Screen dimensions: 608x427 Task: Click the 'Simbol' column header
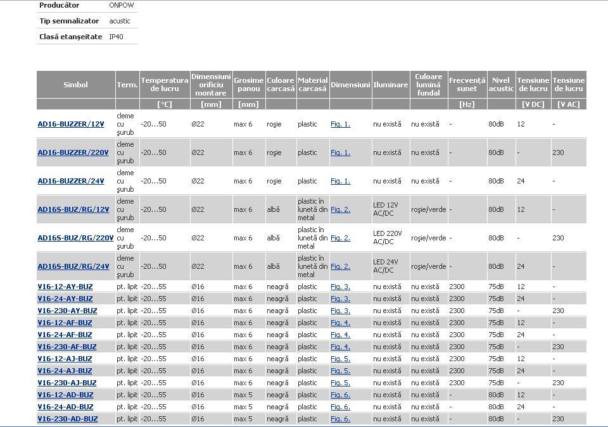75,85
